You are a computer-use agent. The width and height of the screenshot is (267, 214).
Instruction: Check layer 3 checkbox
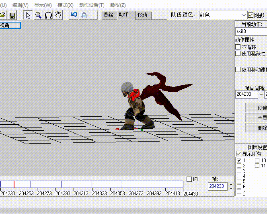point(239,171)
